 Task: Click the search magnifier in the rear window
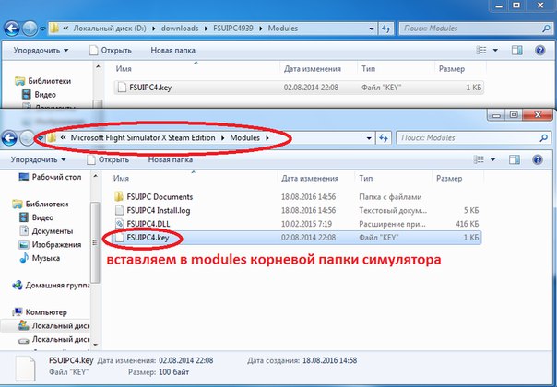click(x=546, y=29)
